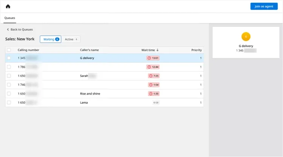Switch to the Waiting tab
Viewport: 283px width, 157px height.
pos(51,39)
